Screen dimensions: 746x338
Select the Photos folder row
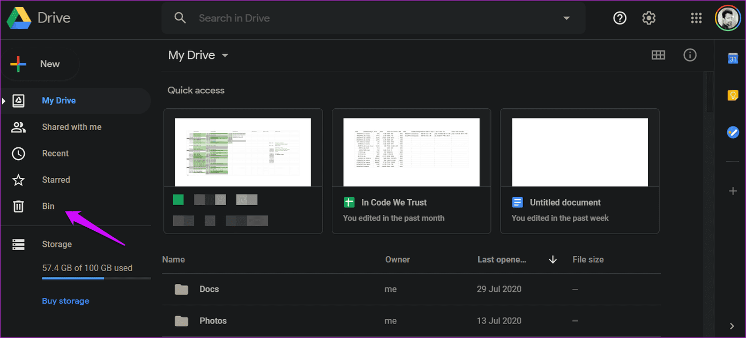click(x=411, y=321)
